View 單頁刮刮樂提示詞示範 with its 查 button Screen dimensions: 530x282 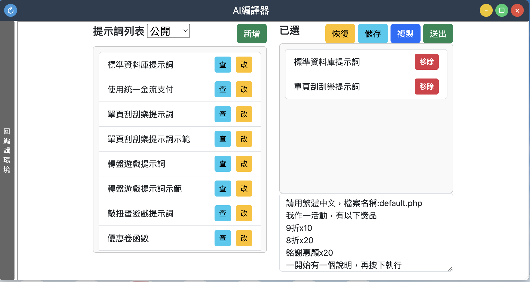click(x=223, y=139)
